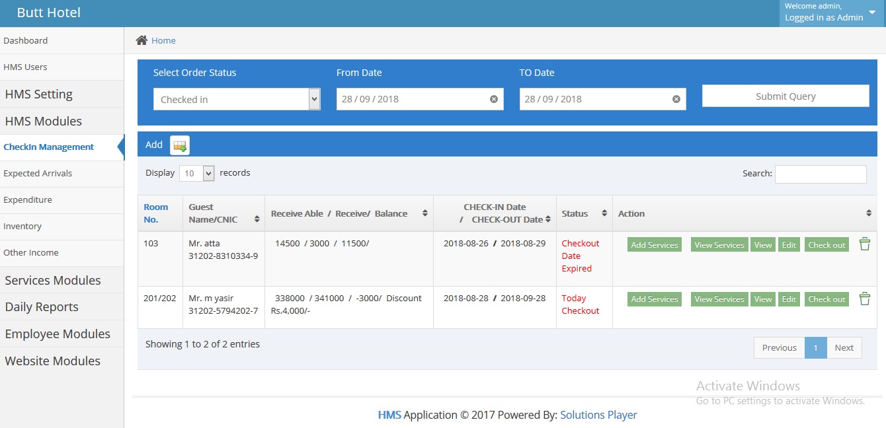
Task: Click the Submit Query button
Action: tap(785, 96)
